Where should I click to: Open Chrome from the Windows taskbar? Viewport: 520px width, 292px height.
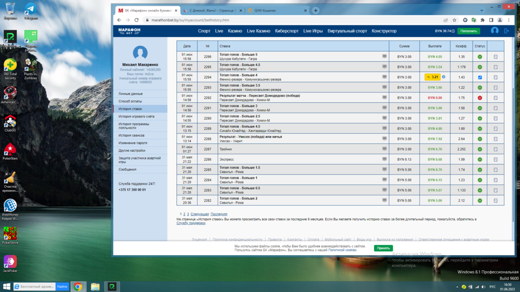pyautogui.click(x=77, y=286)
